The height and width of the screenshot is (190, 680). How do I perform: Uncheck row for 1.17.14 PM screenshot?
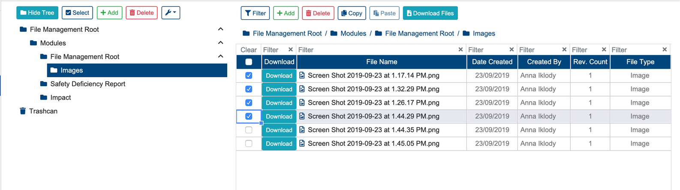click(249, 75)
